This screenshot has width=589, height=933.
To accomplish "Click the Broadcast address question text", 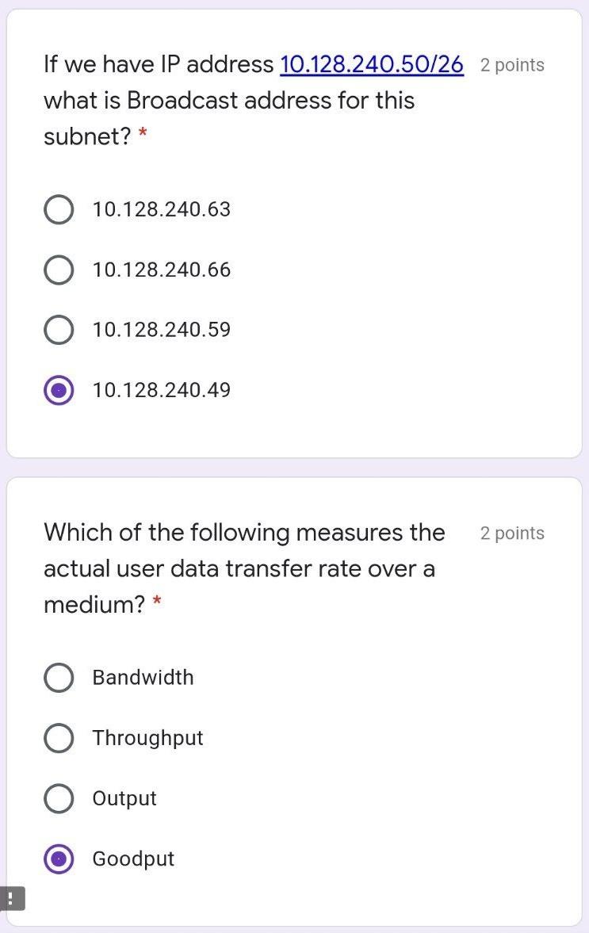I will point(228,101).
